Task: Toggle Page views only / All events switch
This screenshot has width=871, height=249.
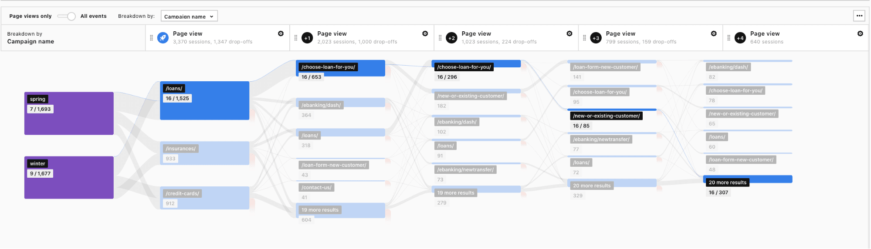Action: click(x=66, y=16)
